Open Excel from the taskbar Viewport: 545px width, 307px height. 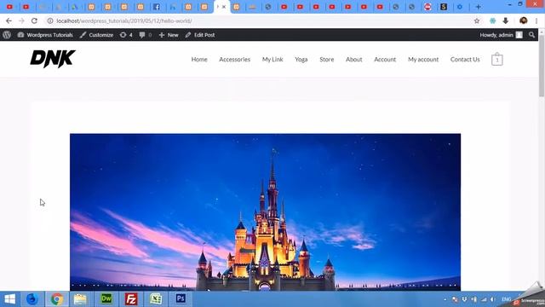point(156,299)
